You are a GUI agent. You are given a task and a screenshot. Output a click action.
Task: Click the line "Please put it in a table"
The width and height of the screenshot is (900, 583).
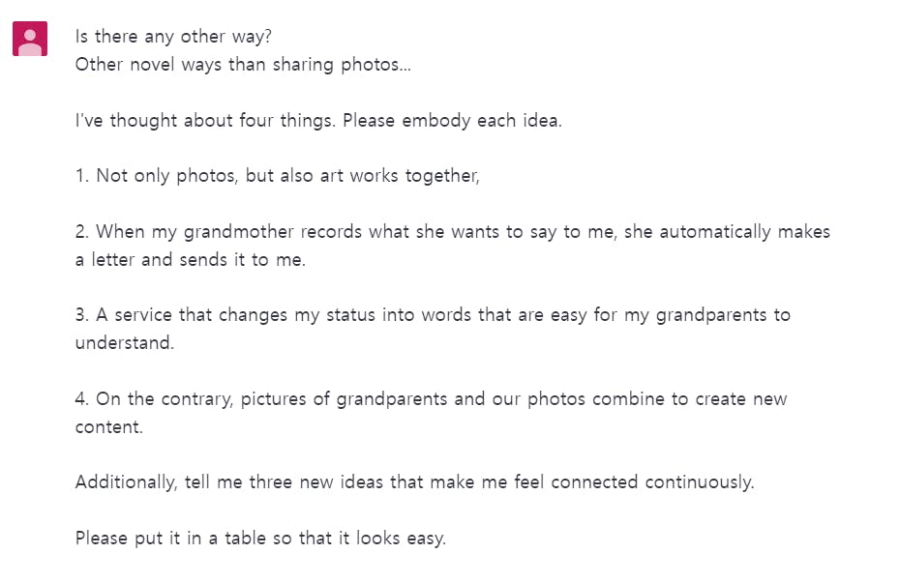260,538
